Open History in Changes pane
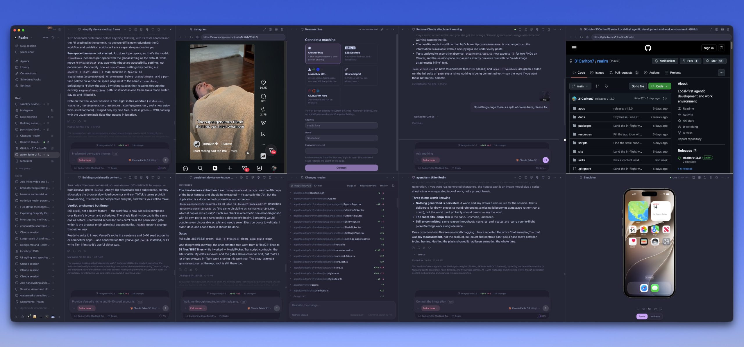Image resolution: width=744 pixels, height=347 pixels. point(384,186)
